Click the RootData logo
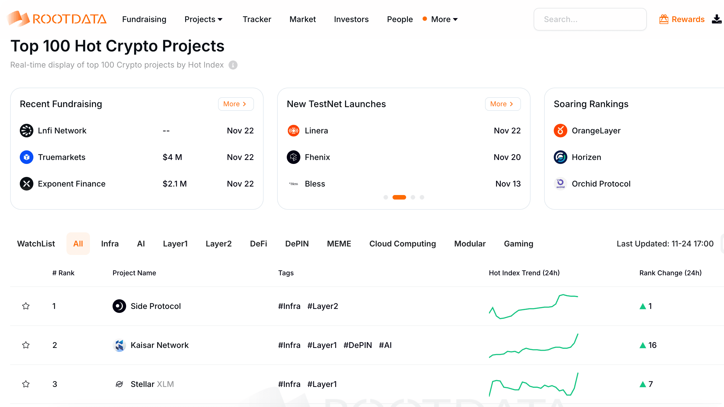This screenshot has height=407, width=724. 57,19
